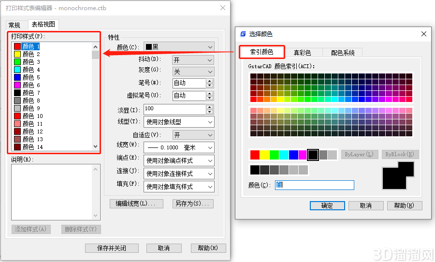The height and width of the screenshot is (262, 435).
Task: Select 颜色 10 in plot style list
Action: coord(29,116)
